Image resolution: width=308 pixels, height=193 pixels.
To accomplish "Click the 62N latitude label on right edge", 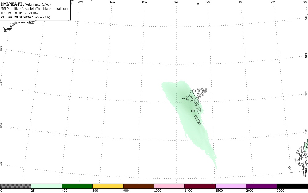I will click(306, 94).
